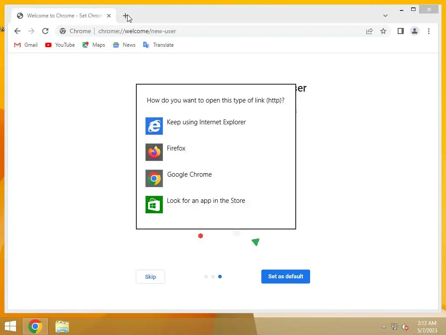
Task: Select the first progress dot
Action: 206,277
